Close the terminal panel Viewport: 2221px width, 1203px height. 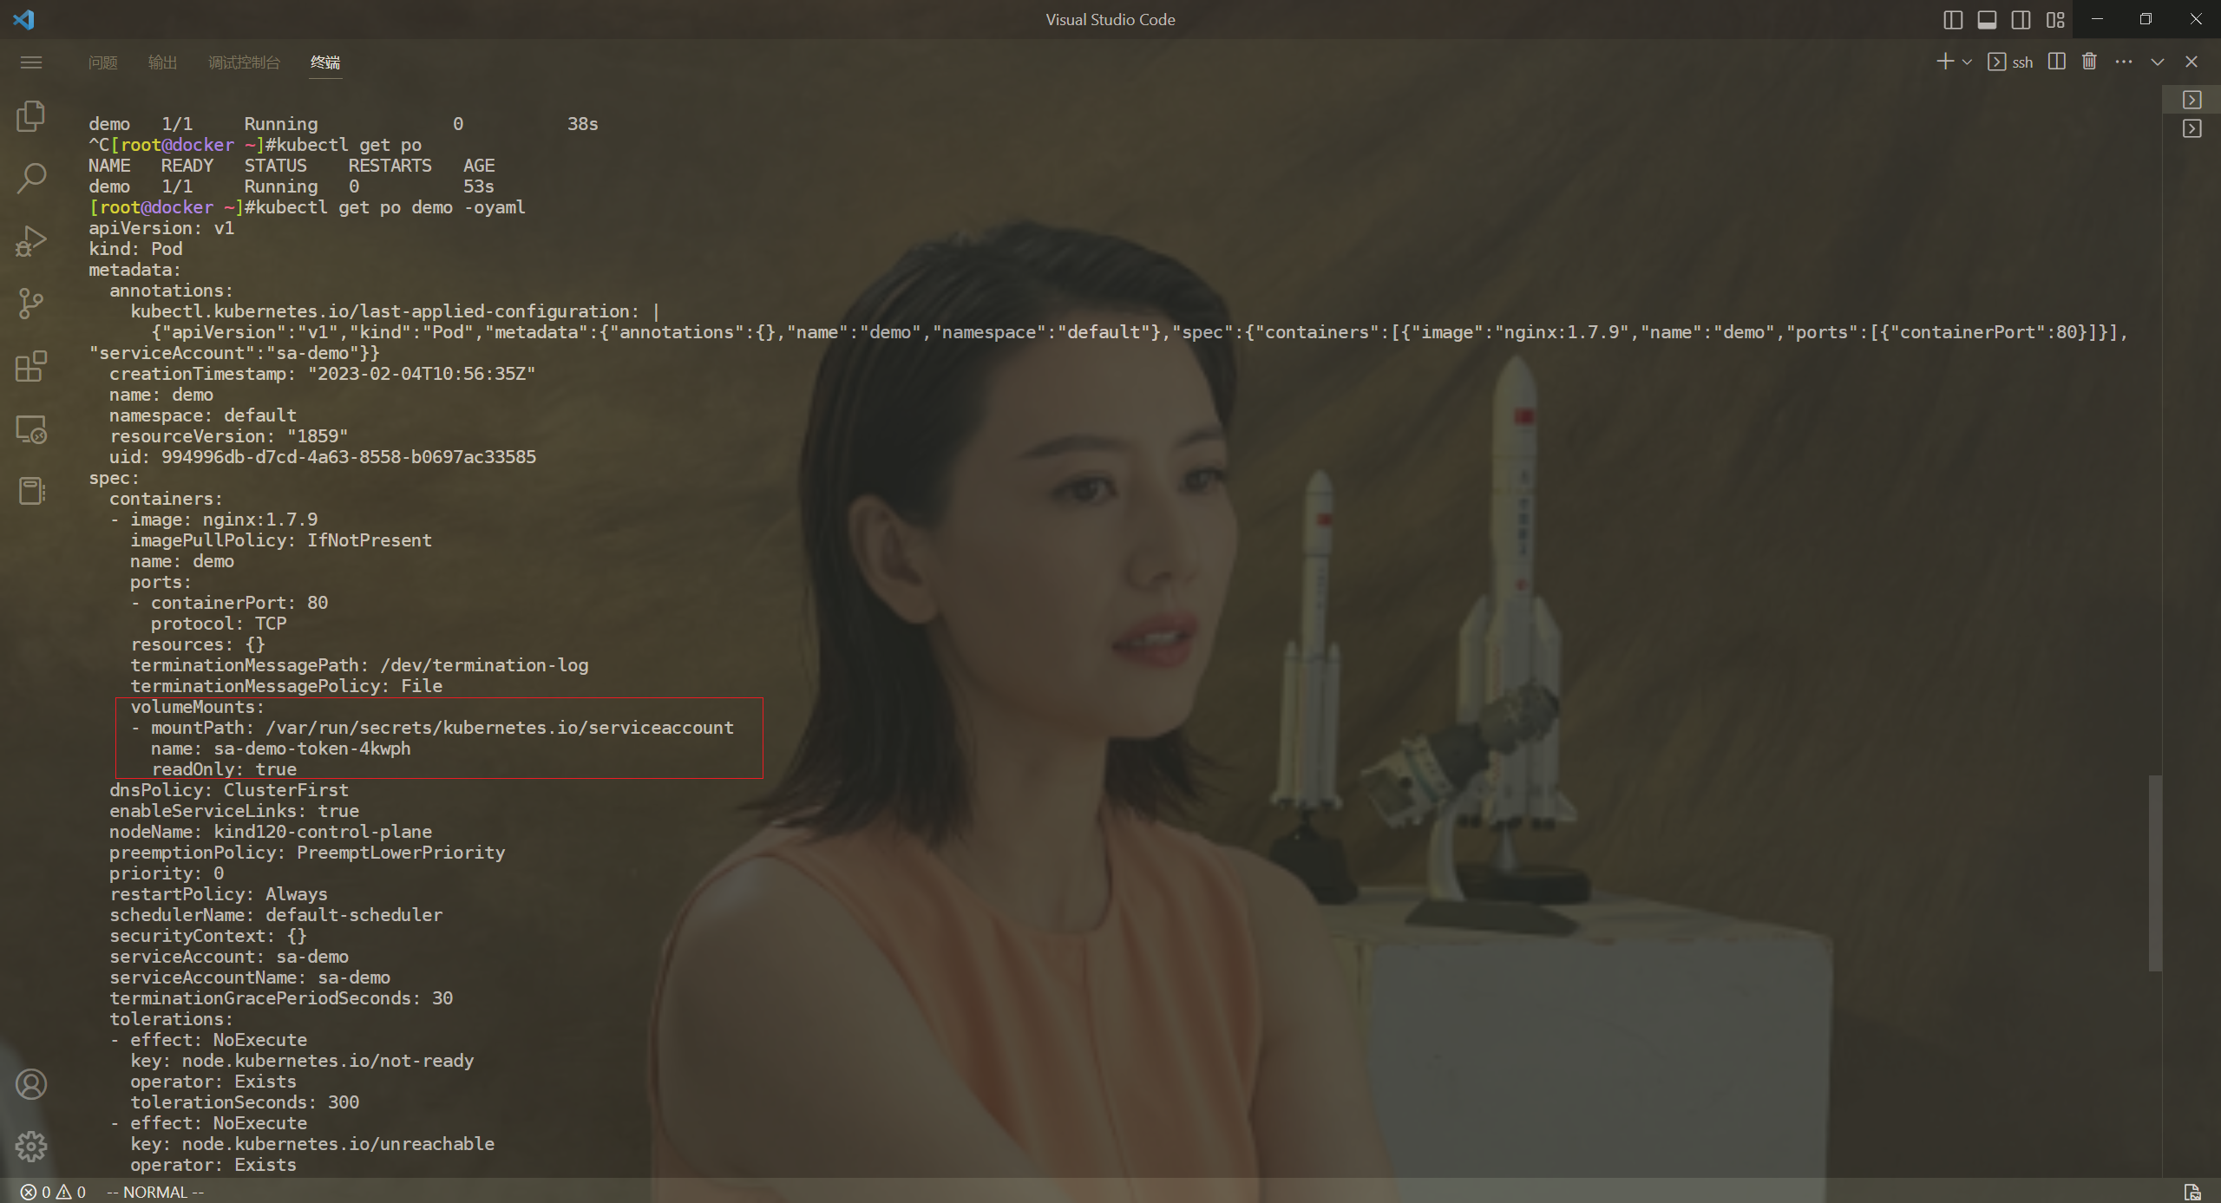[x=2192, y=62]
